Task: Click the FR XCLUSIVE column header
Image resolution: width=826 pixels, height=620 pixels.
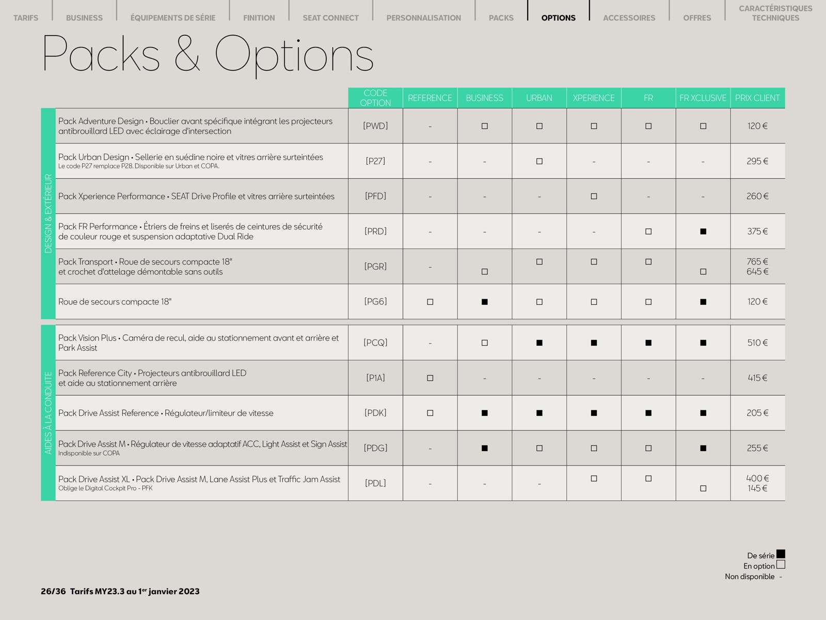Action: click(703, 98)
